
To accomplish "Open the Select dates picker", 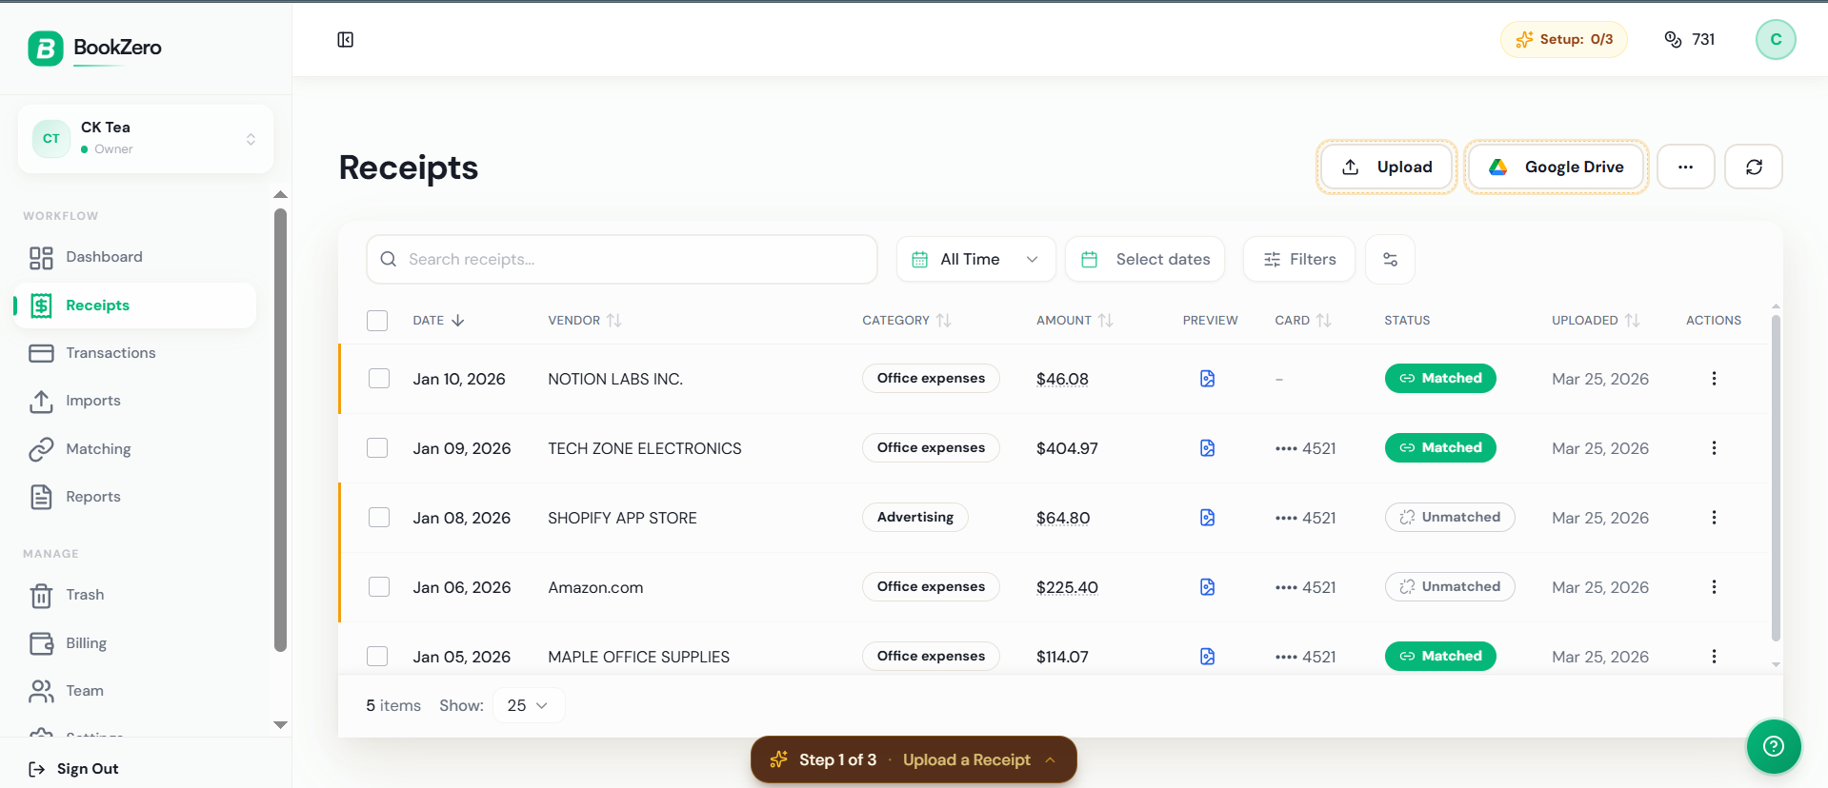I will point(1145,259).
